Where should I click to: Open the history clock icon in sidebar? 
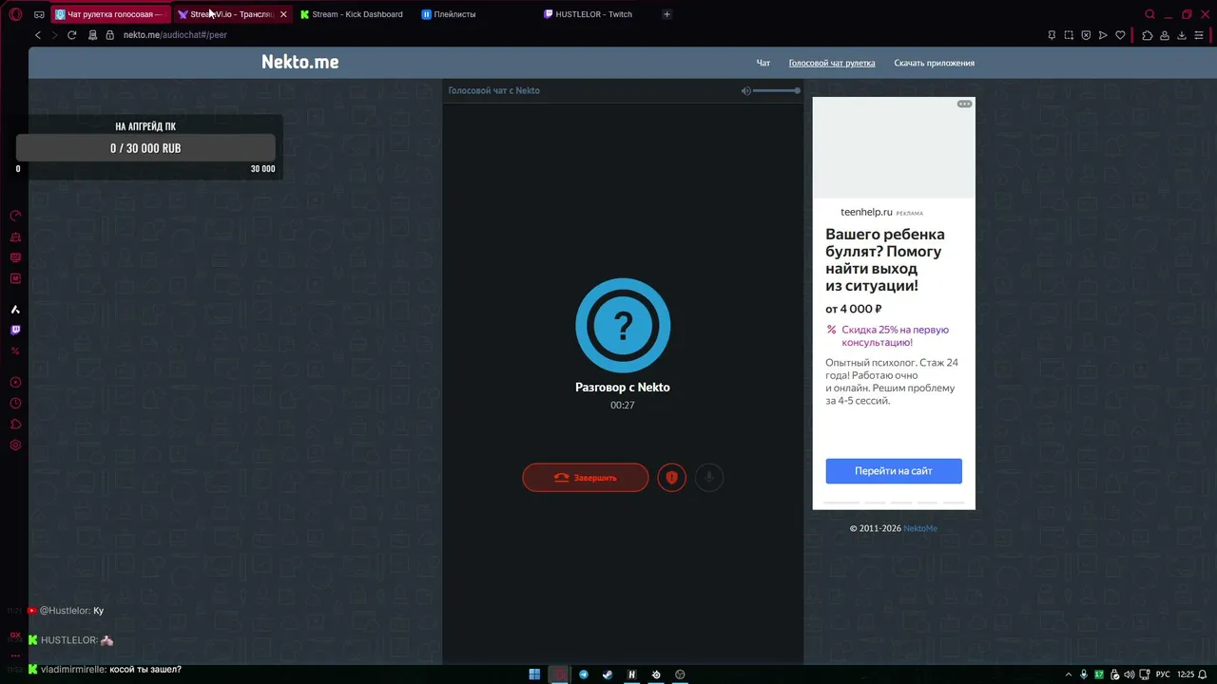tap(15, 404)
